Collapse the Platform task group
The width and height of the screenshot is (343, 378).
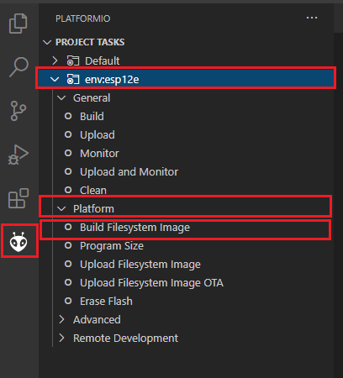pos(61,209)
